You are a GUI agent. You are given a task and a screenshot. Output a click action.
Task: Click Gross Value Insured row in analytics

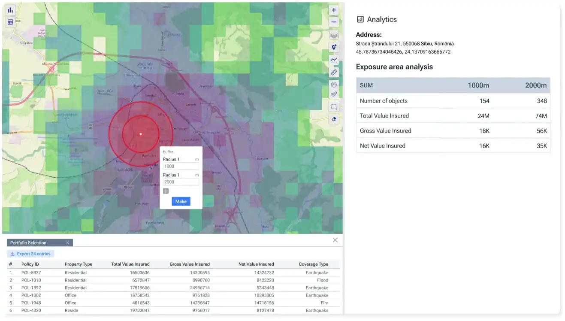[453, 130]
